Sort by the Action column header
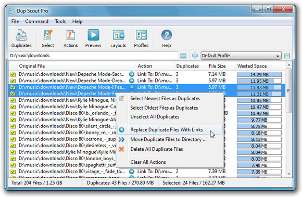This screenshot has height=197, width=302. pyautogui.click(x=155, y=66)
